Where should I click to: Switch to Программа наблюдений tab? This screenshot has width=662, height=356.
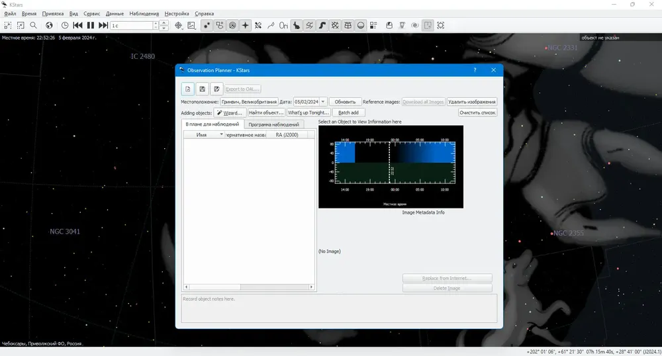tap(273, 124)
